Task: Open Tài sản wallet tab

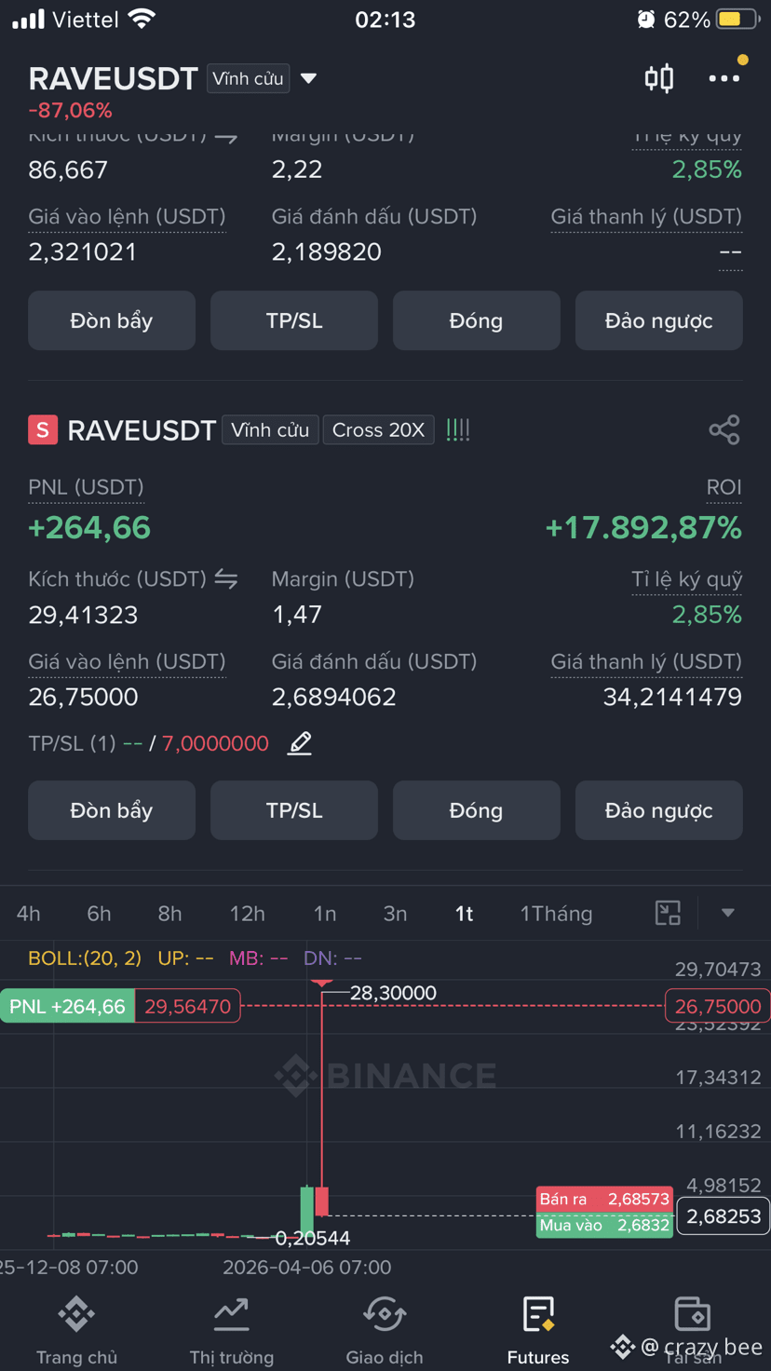Action: pyautogui.click(x=693, y=1331)
